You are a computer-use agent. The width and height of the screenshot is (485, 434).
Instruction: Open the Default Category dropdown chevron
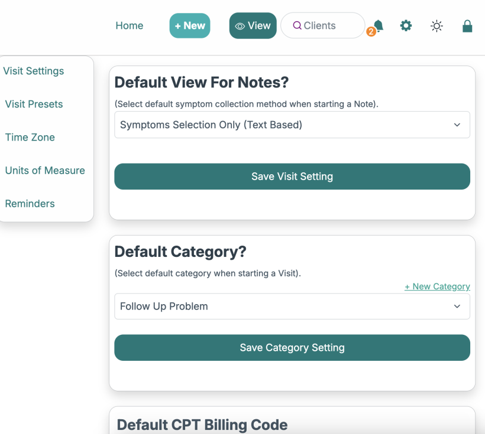(x=457, y=306)
